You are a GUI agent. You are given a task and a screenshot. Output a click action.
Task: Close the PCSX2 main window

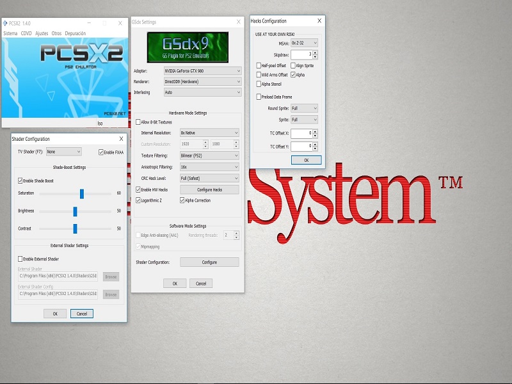[x=120, y=23]
